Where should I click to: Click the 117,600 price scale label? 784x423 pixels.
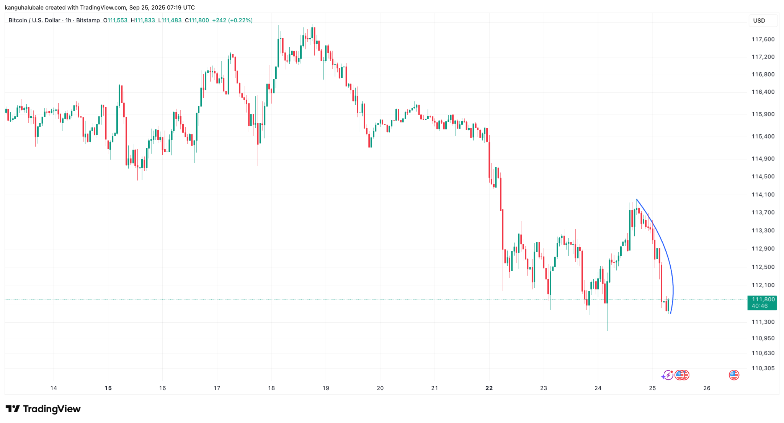[x=763, y=39]
